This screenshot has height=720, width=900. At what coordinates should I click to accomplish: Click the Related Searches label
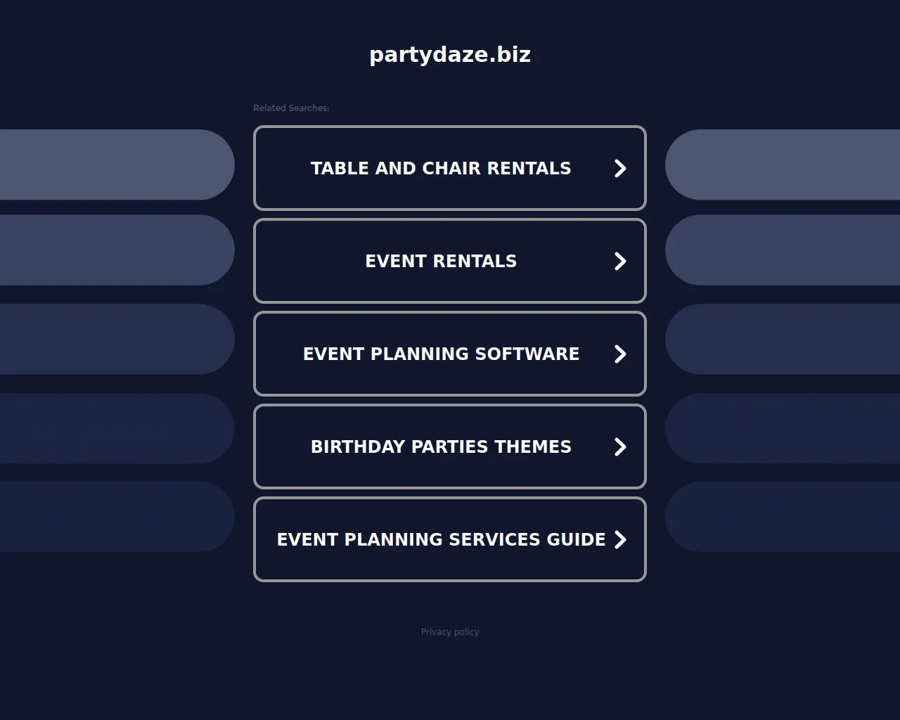tap(291, 108)
